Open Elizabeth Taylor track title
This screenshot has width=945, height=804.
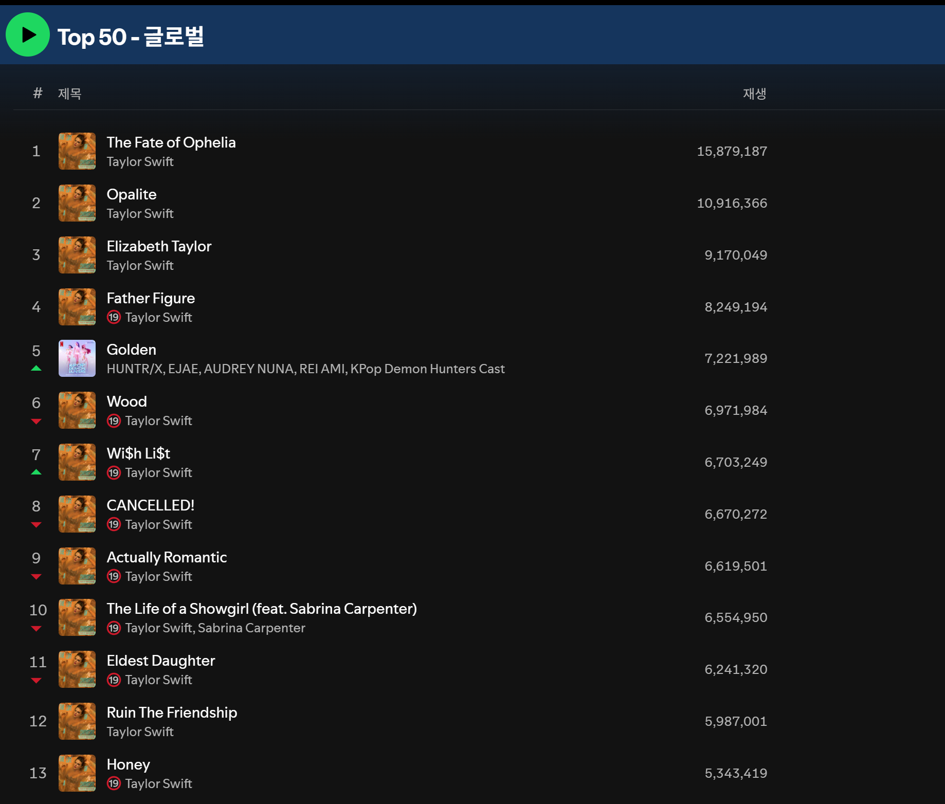point(159,246)
